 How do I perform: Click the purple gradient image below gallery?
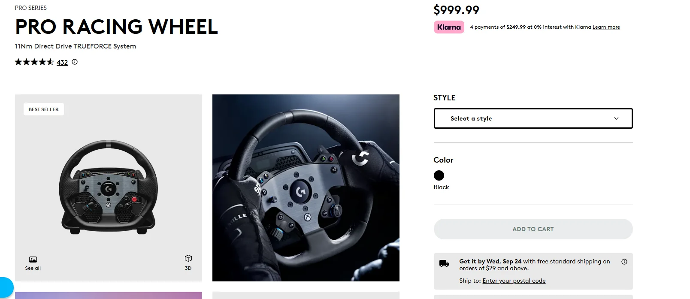109,296
